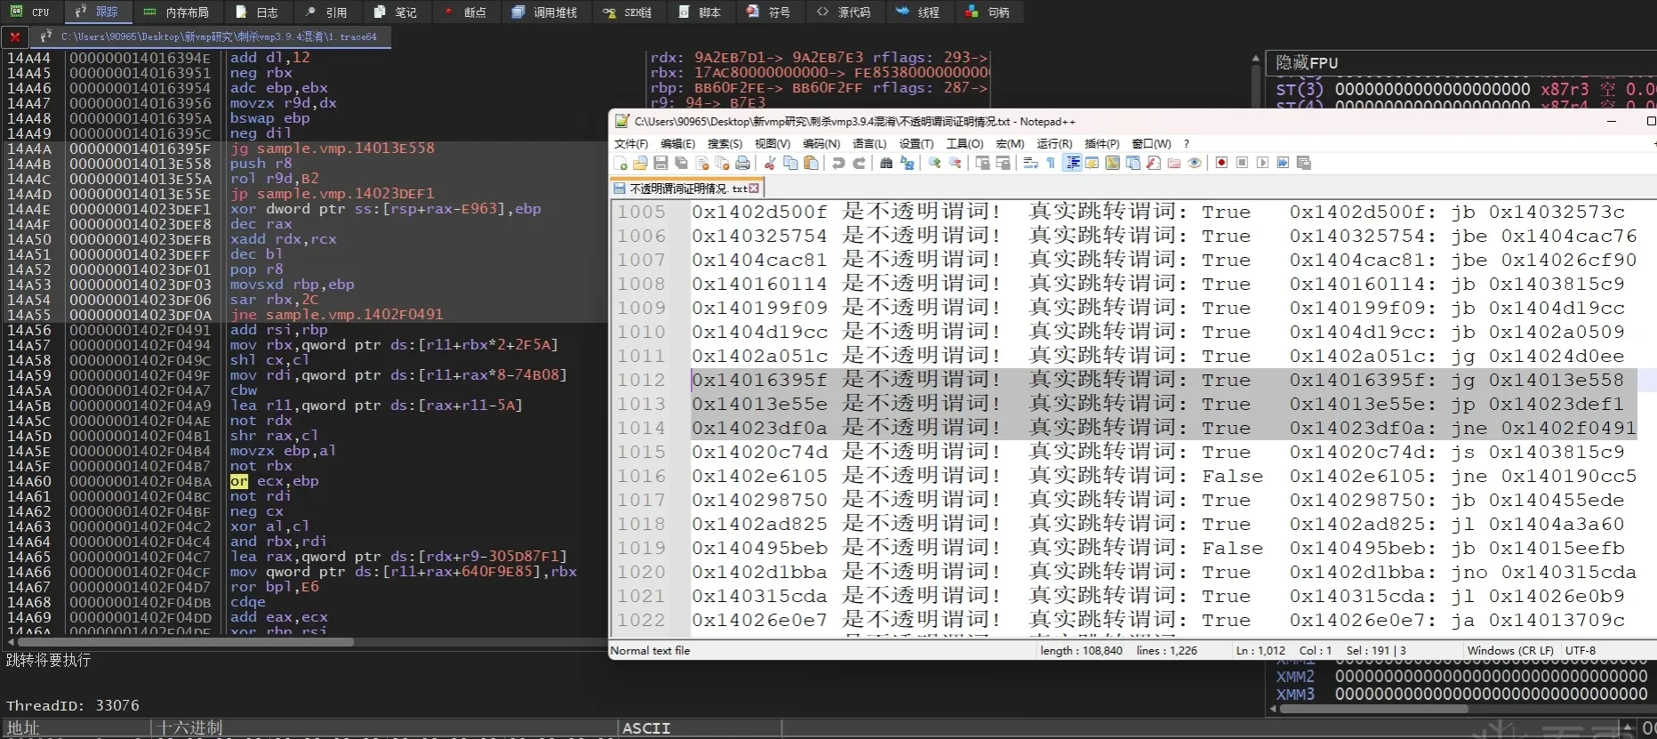Click the Zoom Out magnifier in Notepad++

955,163
